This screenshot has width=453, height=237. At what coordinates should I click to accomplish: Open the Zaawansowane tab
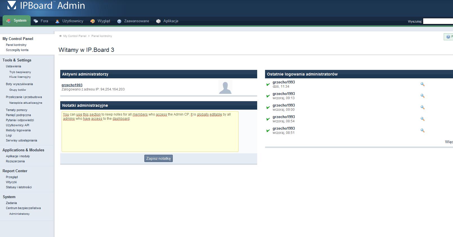133,21
